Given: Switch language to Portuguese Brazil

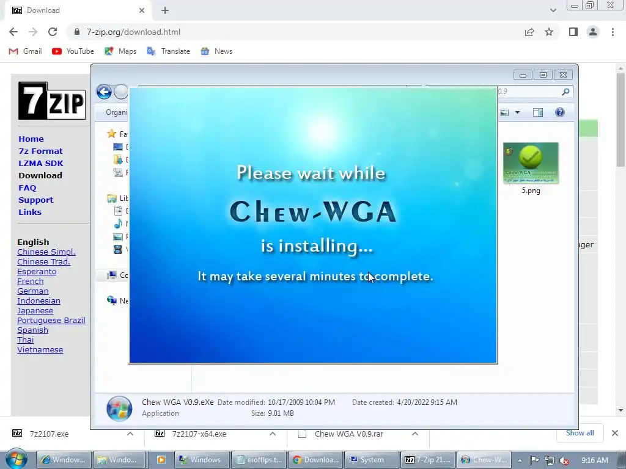Looking at the screenshot, I should click(51, 320).
